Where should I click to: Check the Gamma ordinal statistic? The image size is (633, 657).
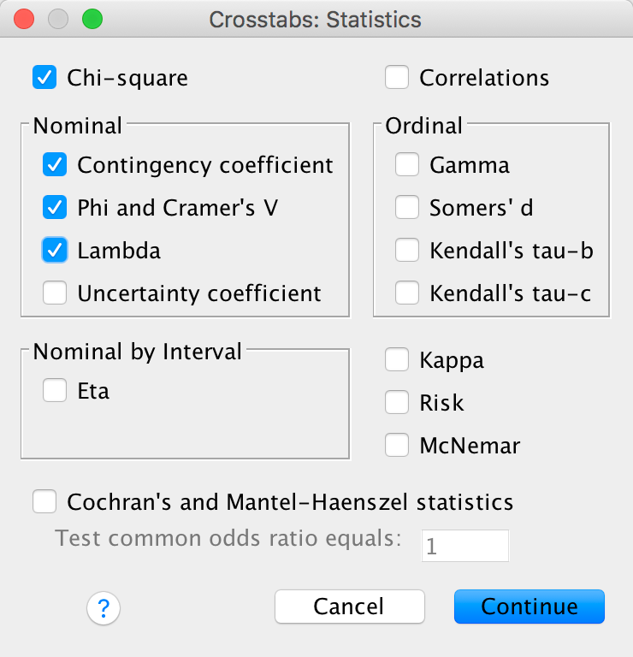point(407,165)
